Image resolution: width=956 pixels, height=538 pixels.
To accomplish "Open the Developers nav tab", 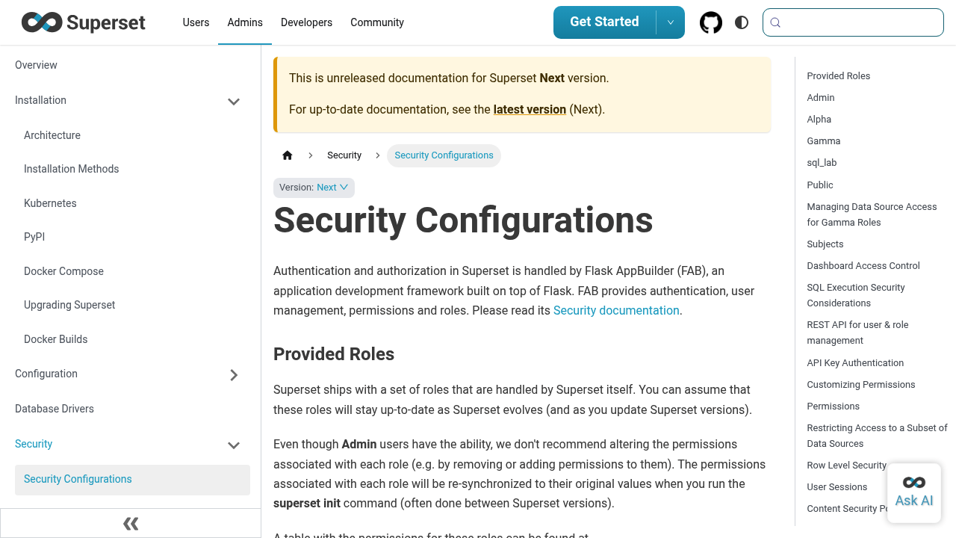I will (306, 22).
